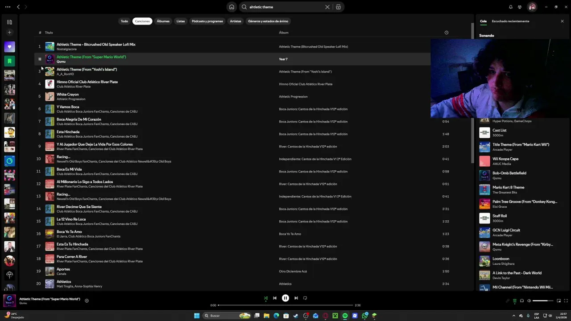Select the Artistas filter
The image size is (571, 321).
click(236, 21)
